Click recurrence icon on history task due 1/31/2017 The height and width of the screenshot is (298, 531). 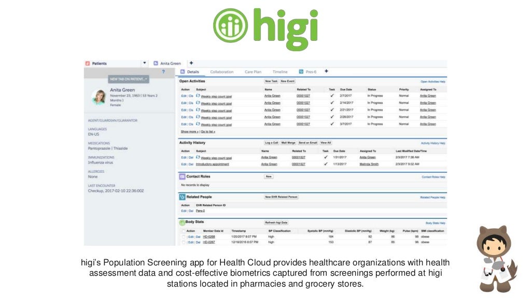(198, 157)
